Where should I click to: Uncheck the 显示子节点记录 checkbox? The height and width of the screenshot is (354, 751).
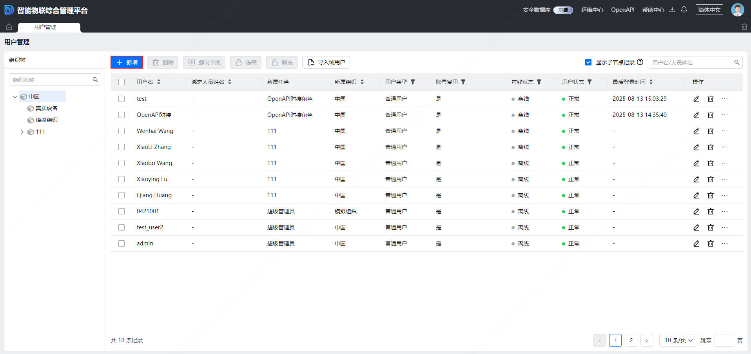click(x=588, y=62)
